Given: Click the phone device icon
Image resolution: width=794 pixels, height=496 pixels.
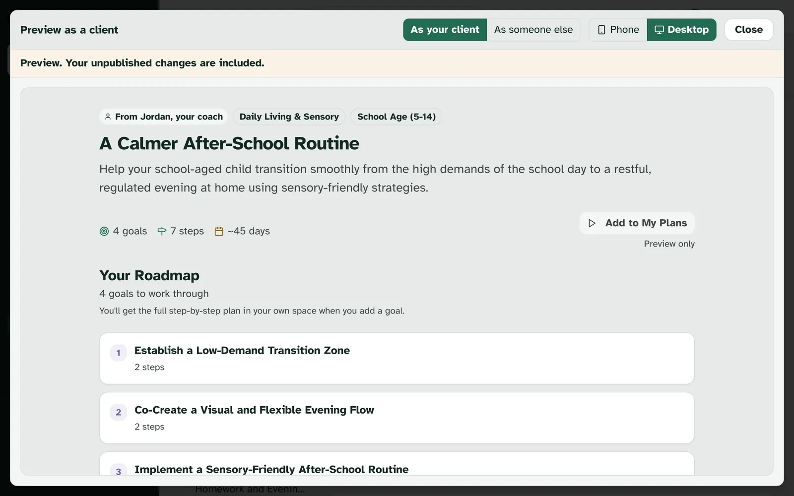Looking at the screenshot, I should [x=601, y=30].
